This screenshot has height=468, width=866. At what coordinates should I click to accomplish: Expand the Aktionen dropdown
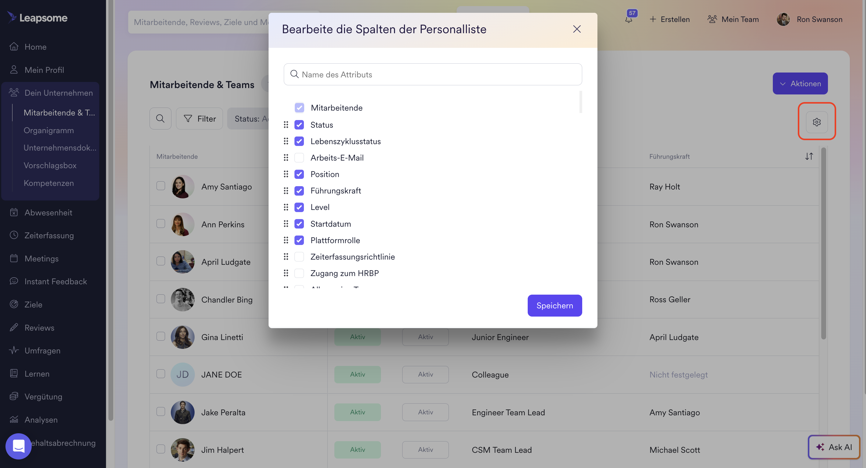click(800, 83)
